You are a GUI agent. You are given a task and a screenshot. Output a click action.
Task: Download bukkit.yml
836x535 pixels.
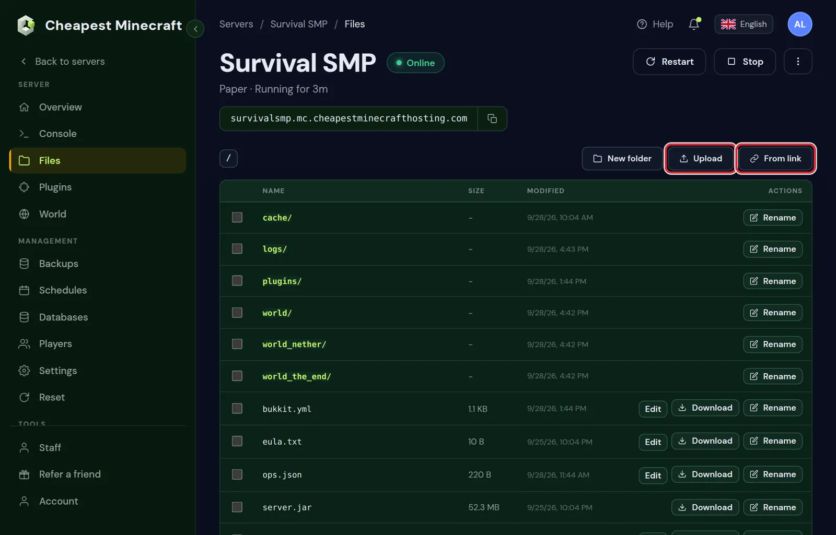pos(705,408)
